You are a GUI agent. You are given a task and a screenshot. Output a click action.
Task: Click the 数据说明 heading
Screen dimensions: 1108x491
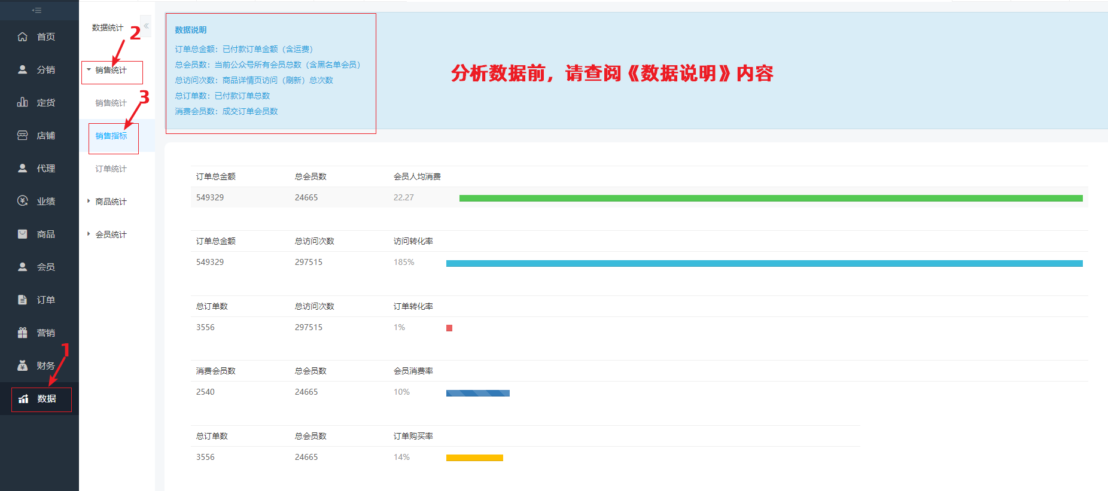pos(191,30)
